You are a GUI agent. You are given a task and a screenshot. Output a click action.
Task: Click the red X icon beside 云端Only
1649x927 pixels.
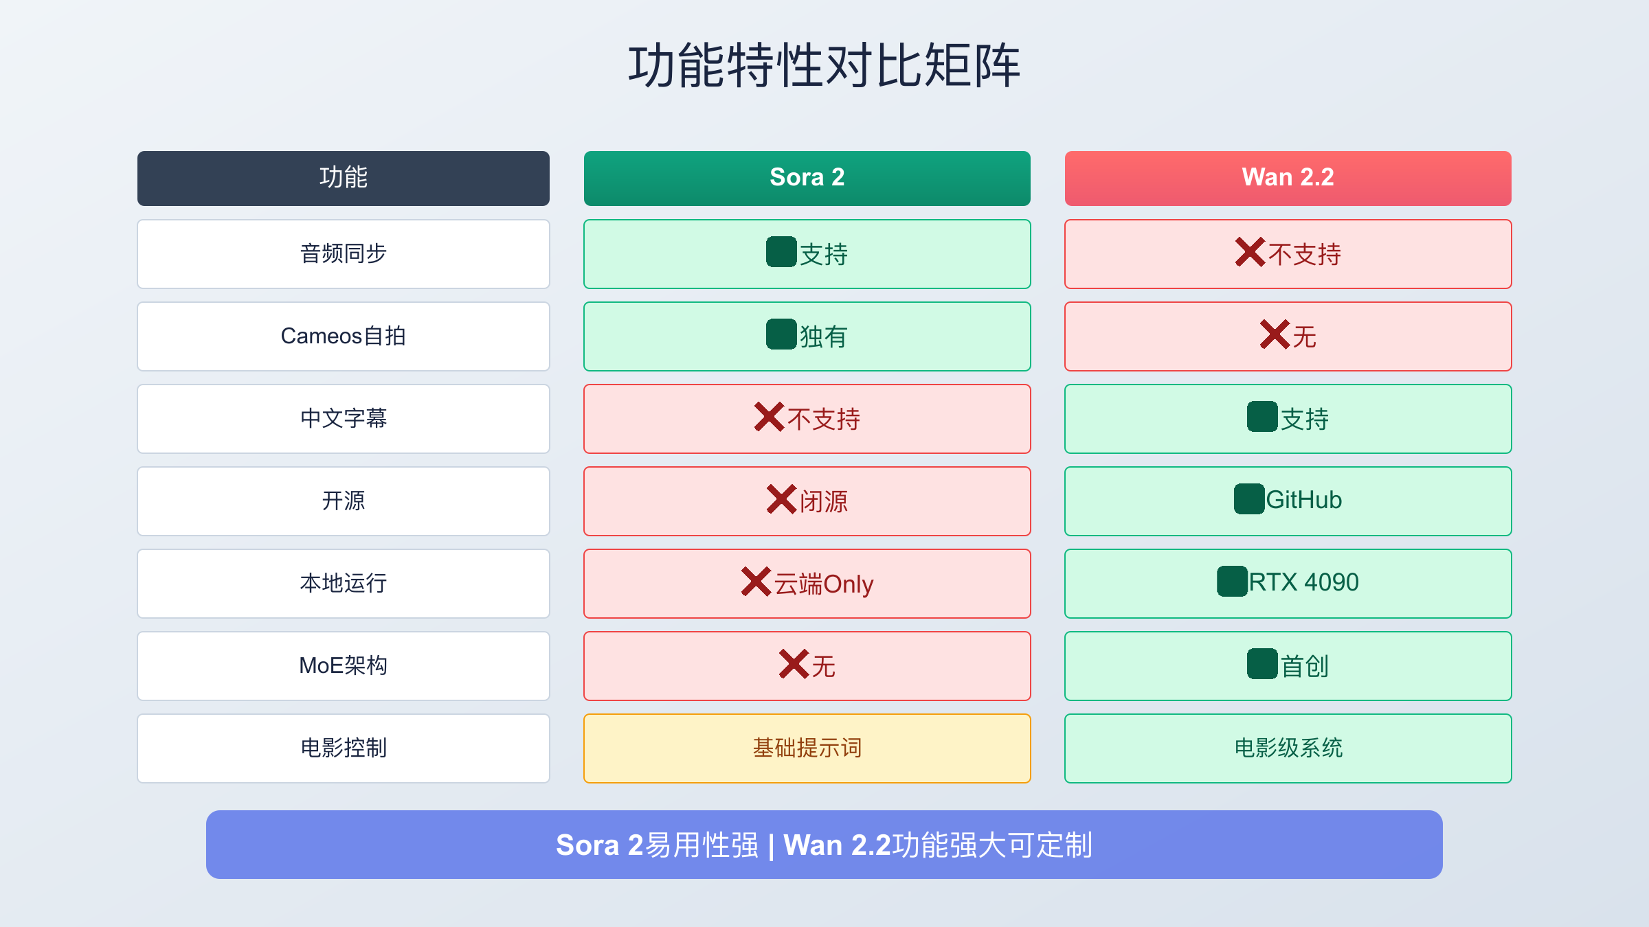pyautogui.click(x=756, y=582)
